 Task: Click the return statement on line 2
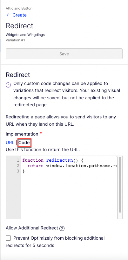(36, 166)
